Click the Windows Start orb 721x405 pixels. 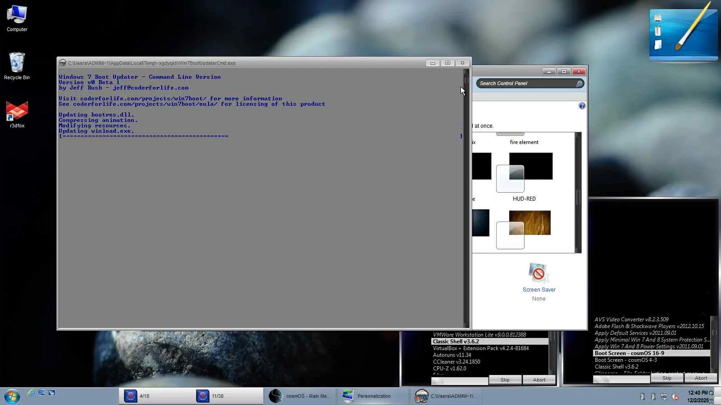click(12, 396)
